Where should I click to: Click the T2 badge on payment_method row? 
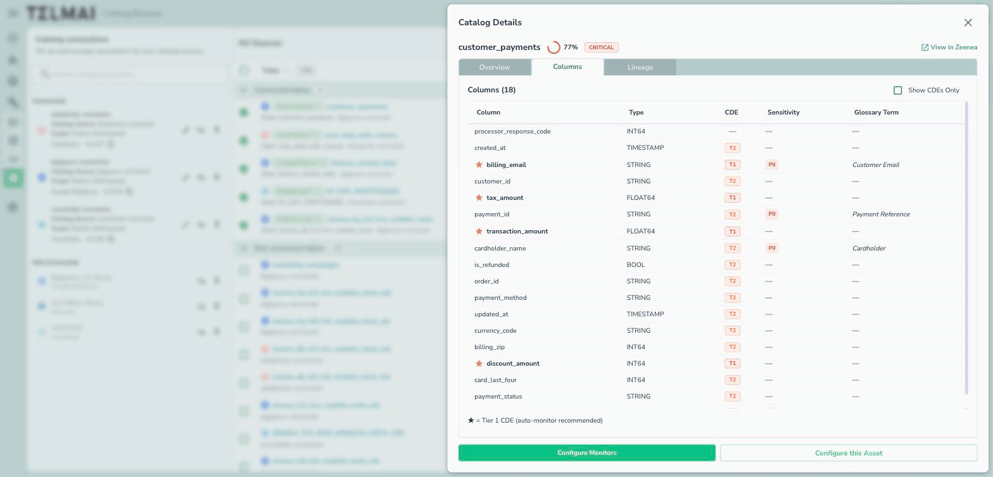click(732, 297)
